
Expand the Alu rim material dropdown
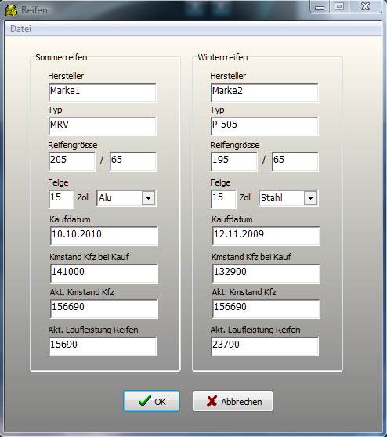click(148, 198)
